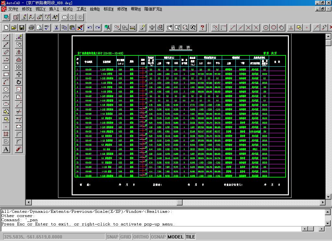Toggle OSNAP in status bar
Viewport: 332px width, 241px height.
158,237
